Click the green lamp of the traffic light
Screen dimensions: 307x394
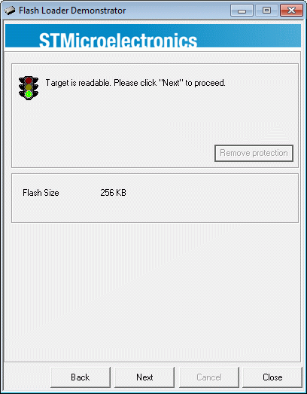point(29,94)
